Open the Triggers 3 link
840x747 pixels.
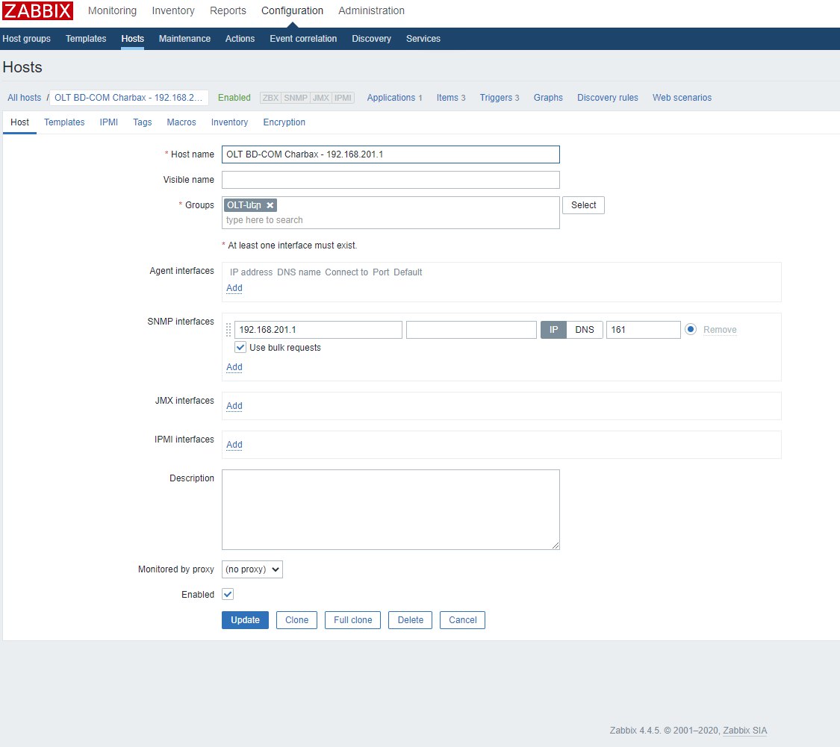pos(500,98)
